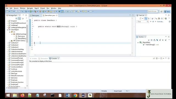Click the Activate... link in Task List
Image resolution: width=176 pixels, height=99 pixels.
[x=160, y=21]
